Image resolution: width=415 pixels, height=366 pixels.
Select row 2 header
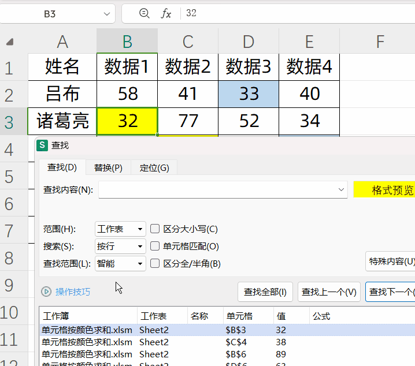tap(14, 94)
